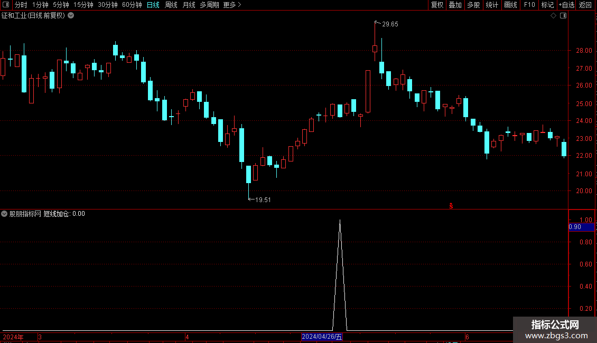Viewport: 597px width, 343px height.
Task: Click 返回 to go back
Action: (x=585, y=5)
